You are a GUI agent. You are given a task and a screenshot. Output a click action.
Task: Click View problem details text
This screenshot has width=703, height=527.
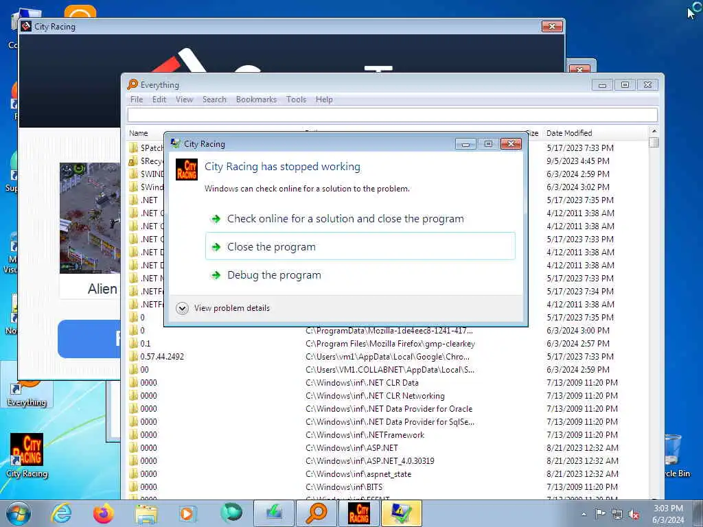[232, 308]
